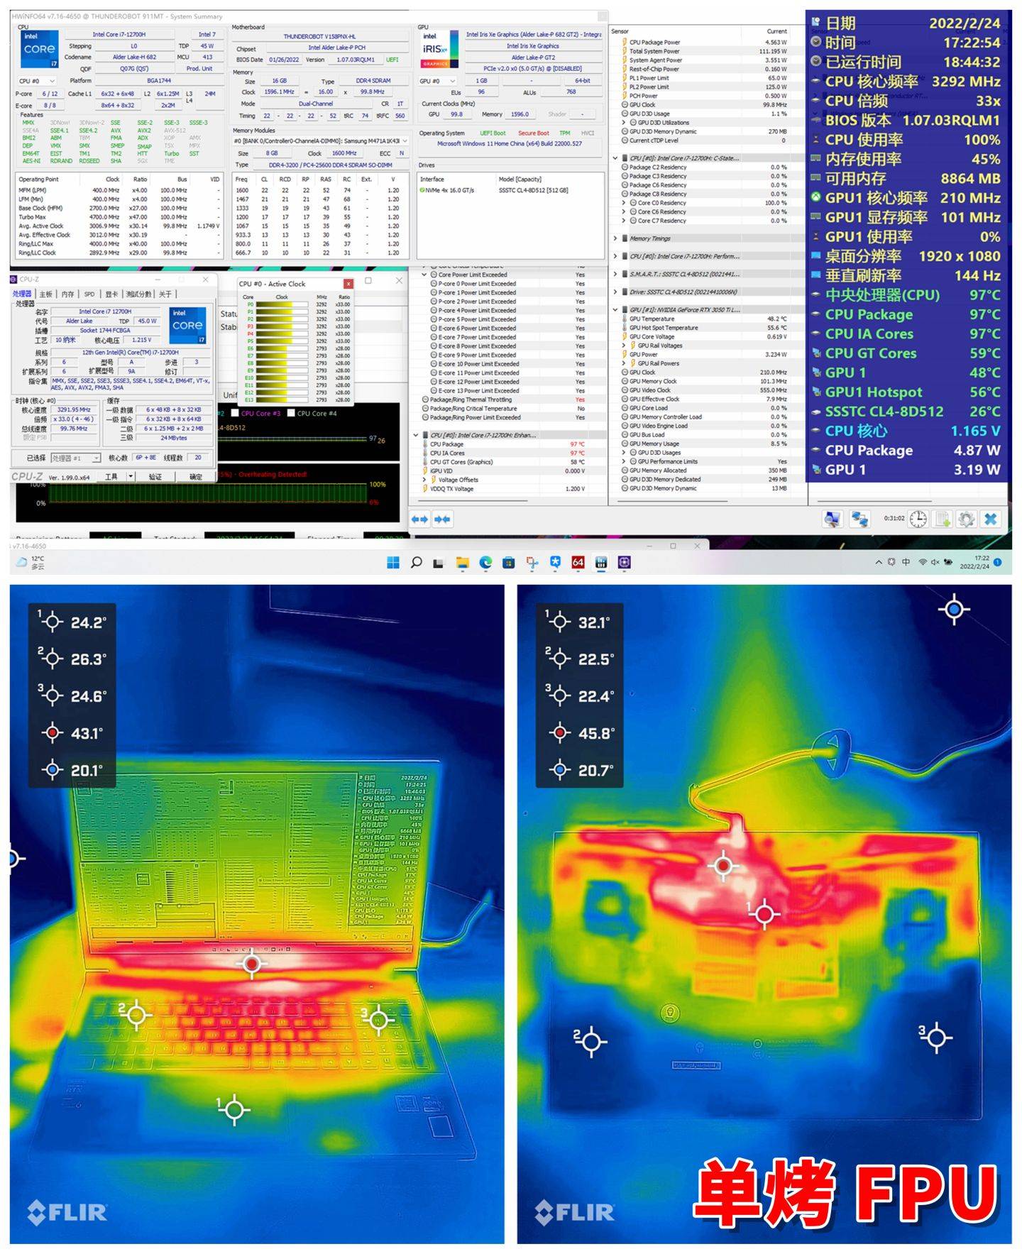This screenshot has height=1254, width=1022.
Task: Toggle CPU Core #3 checkbox
Action: click(235, 413)
